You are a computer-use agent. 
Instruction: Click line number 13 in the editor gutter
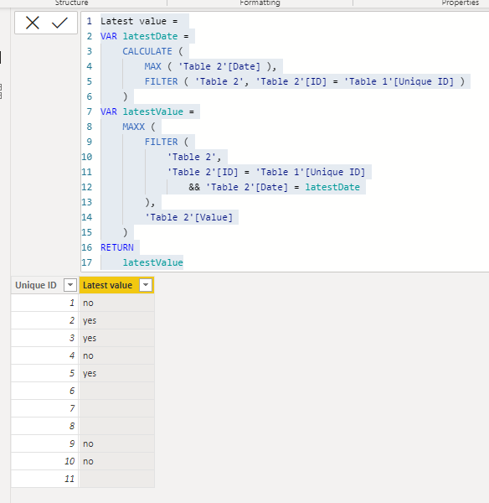tap(86, 202)
